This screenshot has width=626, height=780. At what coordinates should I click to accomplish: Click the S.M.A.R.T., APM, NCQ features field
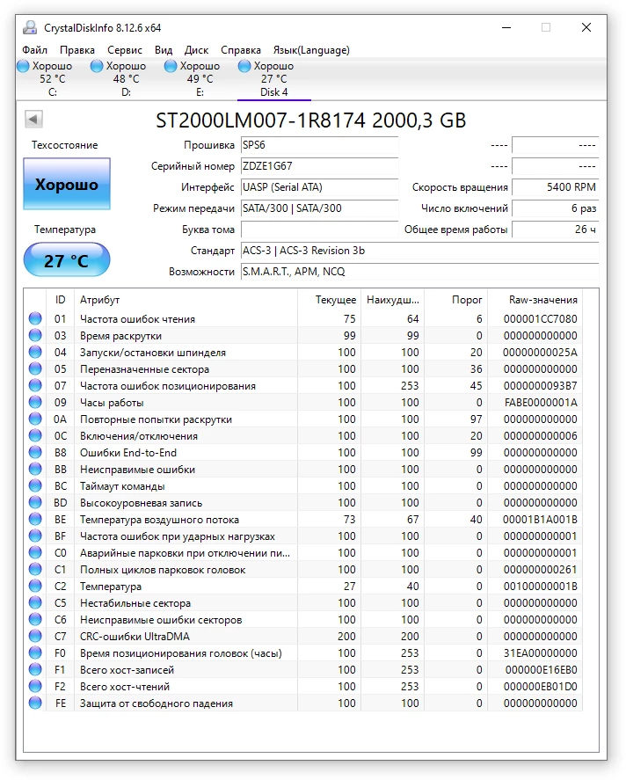click(x=420, y=272)
